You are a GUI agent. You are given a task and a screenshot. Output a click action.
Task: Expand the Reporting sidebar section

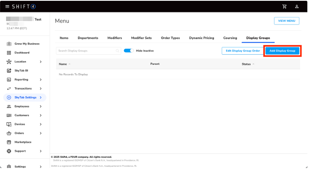coord(40,79)
